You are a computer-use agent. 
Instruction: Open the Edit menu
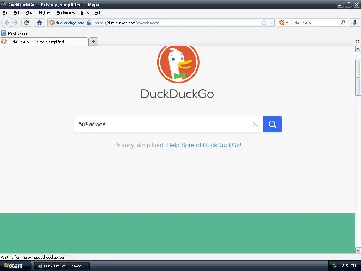click(x=17, y=13)
